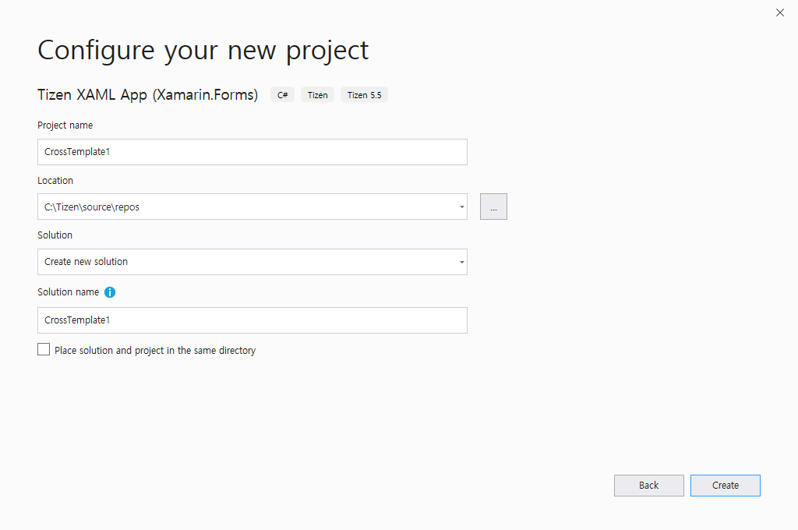
Task: Expand the Location dropdown arrow
Action: pos(461,207)
